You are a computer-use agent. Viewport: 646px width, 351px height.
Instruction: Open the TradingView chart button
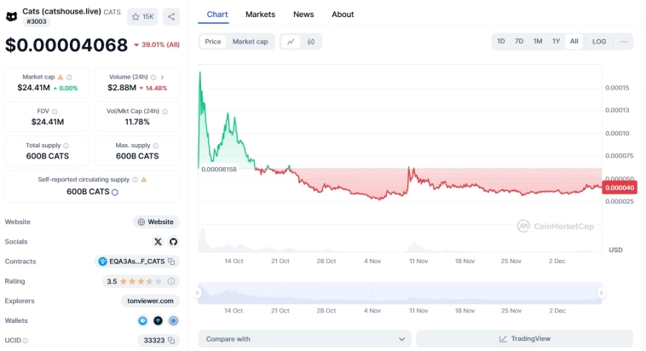[x=524, y=338]
